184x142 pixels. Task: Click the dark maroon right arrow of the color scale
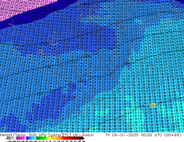pos(83,138)
